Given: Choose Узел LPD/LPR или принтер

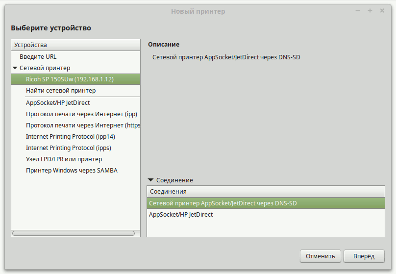Looking at the screenshot, I should coord(64,159).
